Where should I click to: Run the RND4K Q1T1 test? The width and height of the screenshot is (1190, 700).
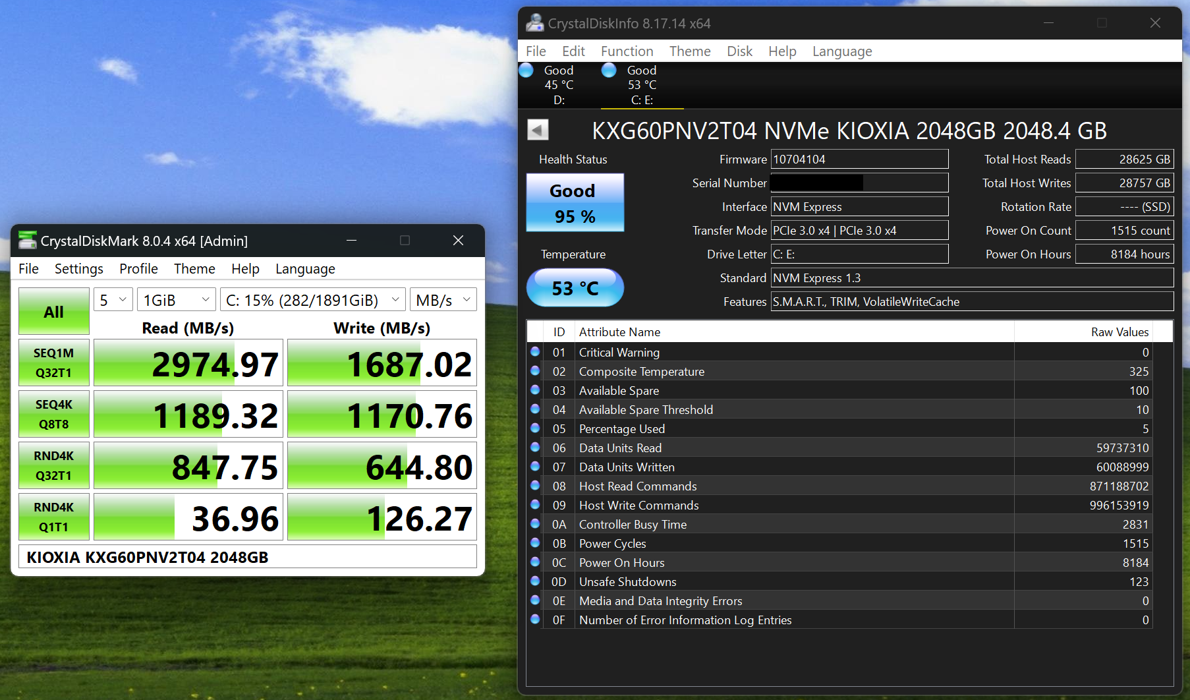tap(54, 517)
